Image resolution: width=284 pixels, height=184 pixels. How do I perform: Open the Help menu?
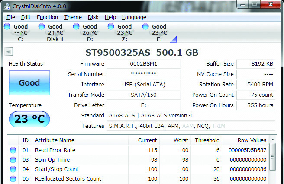pos(110,17)
